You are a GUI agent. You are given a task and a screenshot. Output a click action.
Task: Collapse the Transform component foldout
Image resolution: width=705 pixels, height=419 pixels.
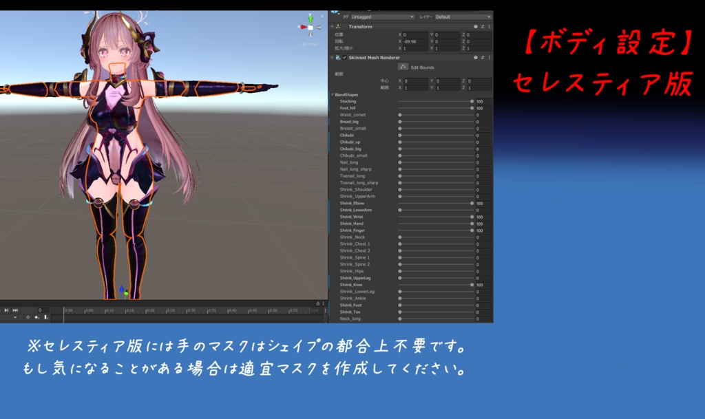point(332,27)
